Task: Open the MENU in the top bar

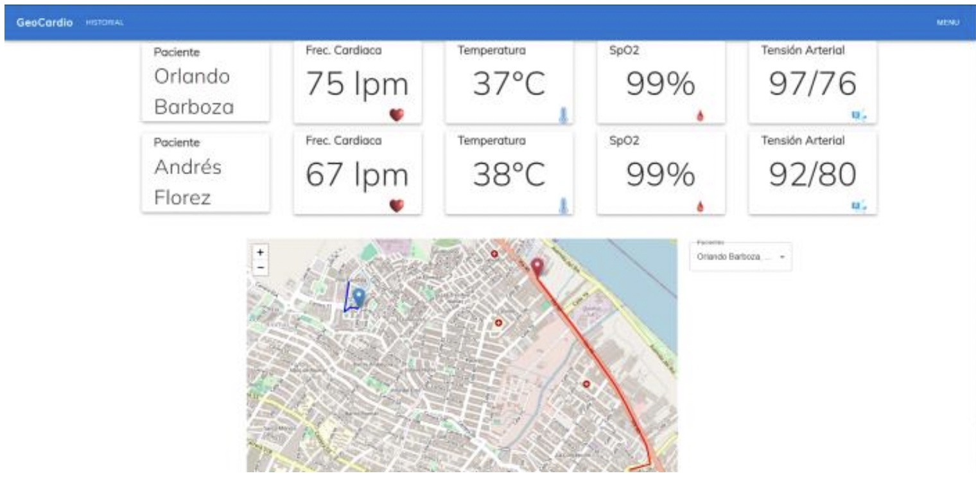Action: tap(947, 23)
